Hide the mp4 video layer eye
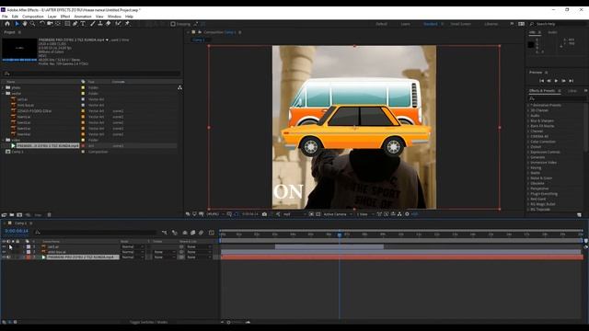This screenshot has height=331, width=589. point(4,257)
